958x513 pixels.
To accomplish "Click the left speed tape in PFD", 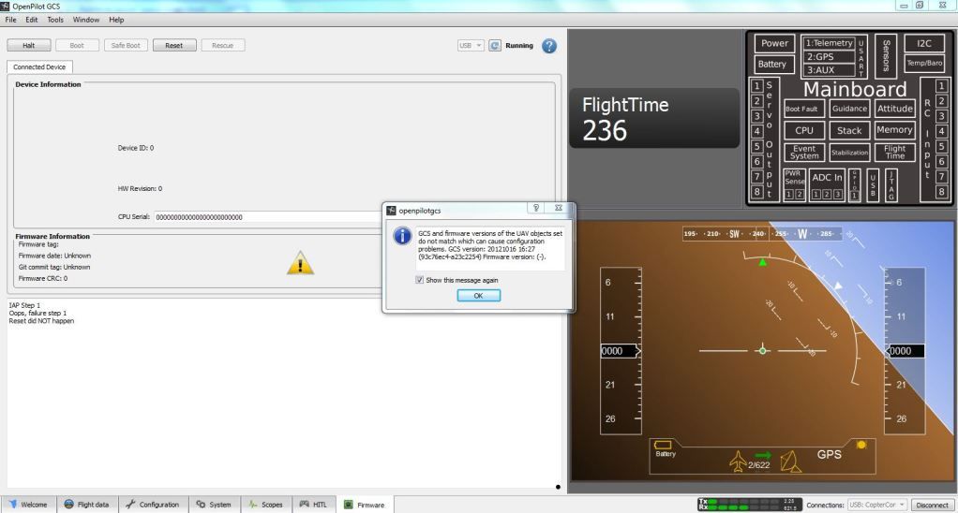I will click(x=621, y=351).
